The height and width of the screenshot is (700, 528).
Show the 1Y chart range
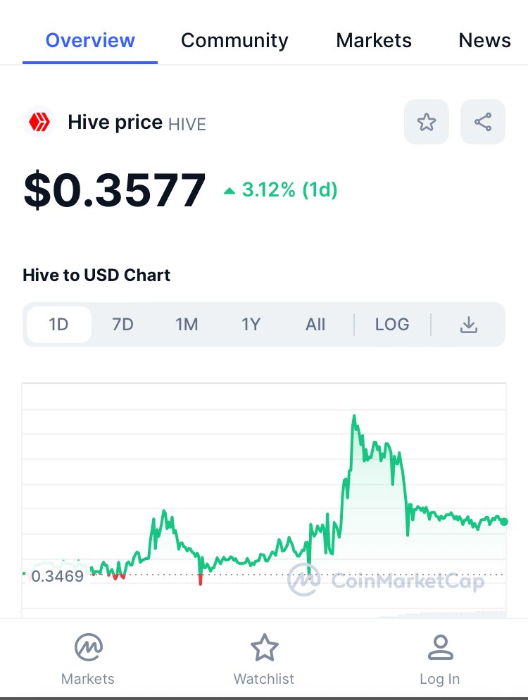(x=251, y=325)
